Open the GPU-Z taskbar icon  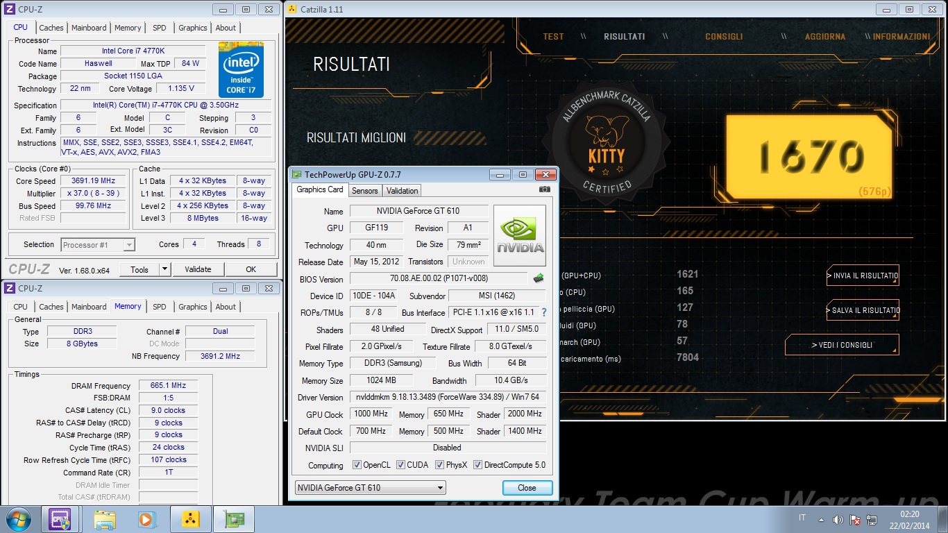point(234,519)
